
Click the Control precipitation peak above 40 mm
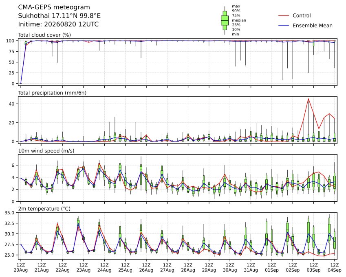click(x=309, y=99)
